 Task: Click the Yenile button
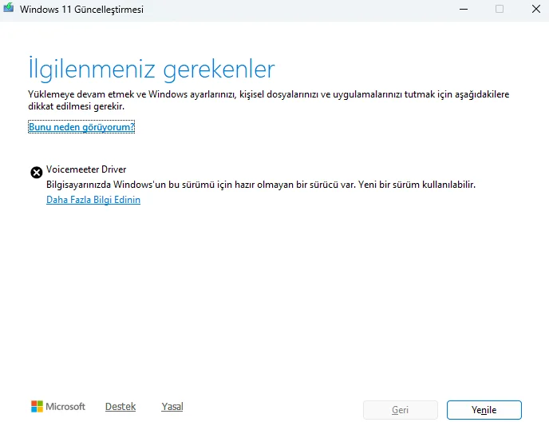484,410
